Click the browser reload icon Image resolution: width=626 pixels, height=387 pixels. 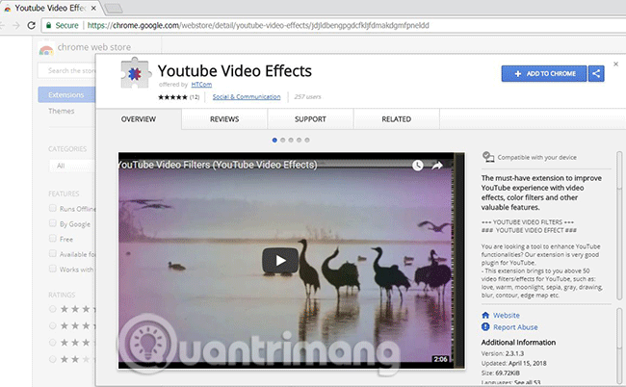pos(31,25)
